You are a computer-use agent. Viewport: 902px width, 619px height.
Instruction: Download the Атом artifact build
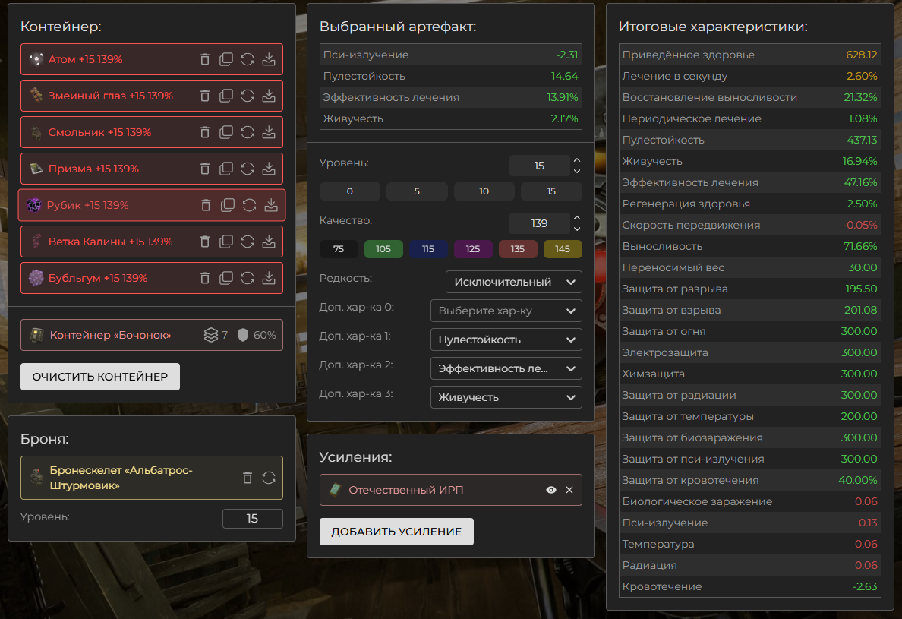269,59
